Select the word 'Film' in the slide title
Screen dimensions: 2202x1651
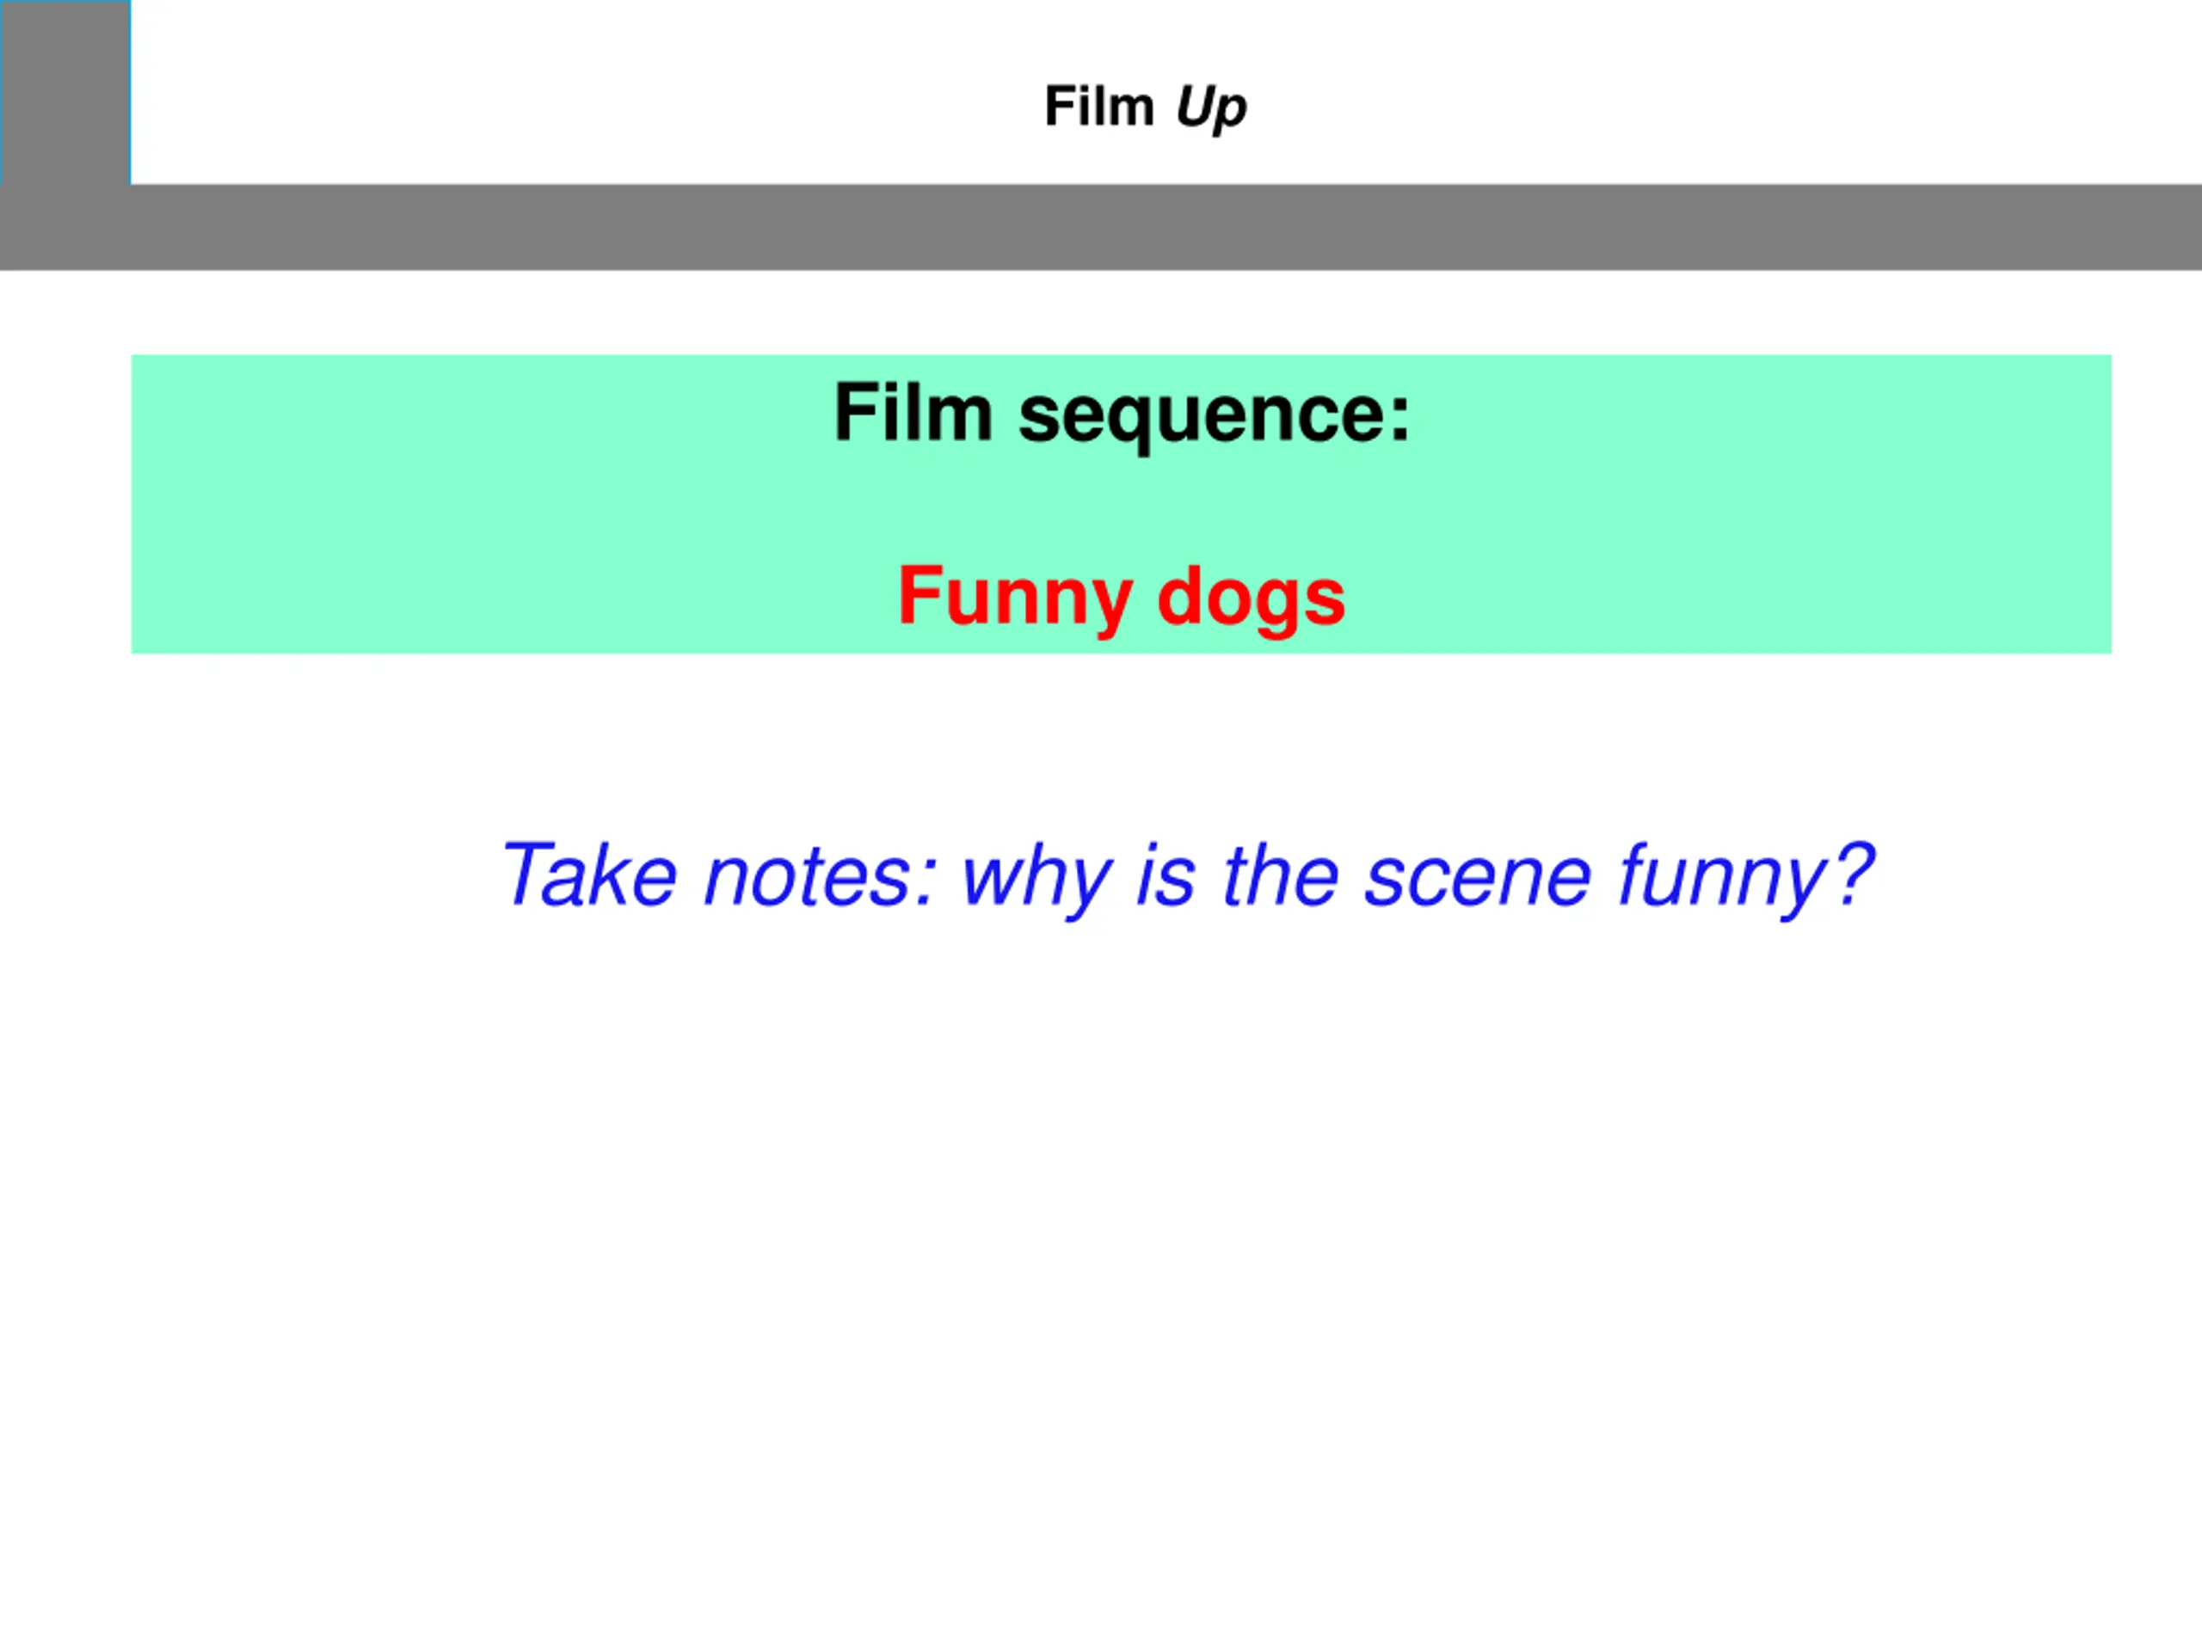1099,106
